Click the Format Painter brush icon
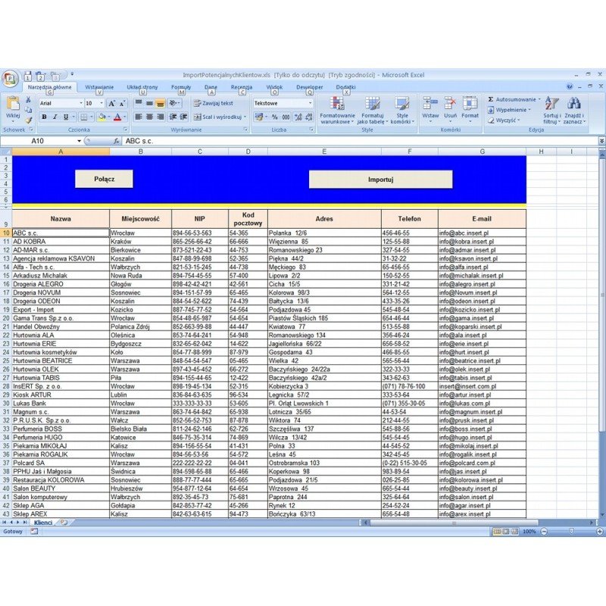This screenshot has height=606, width=606. (29, 120)
